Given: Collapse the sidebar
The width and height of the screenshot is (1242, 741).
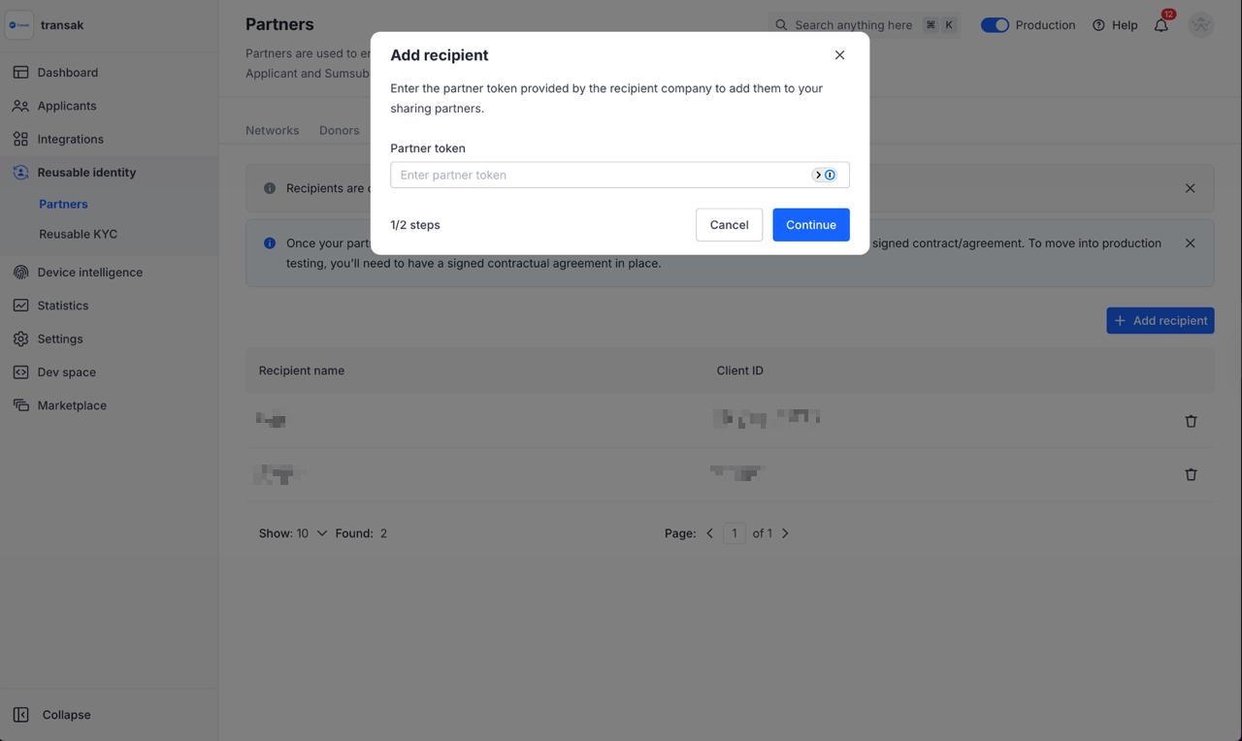Looking at the screenshot, I should click(66, 715).
